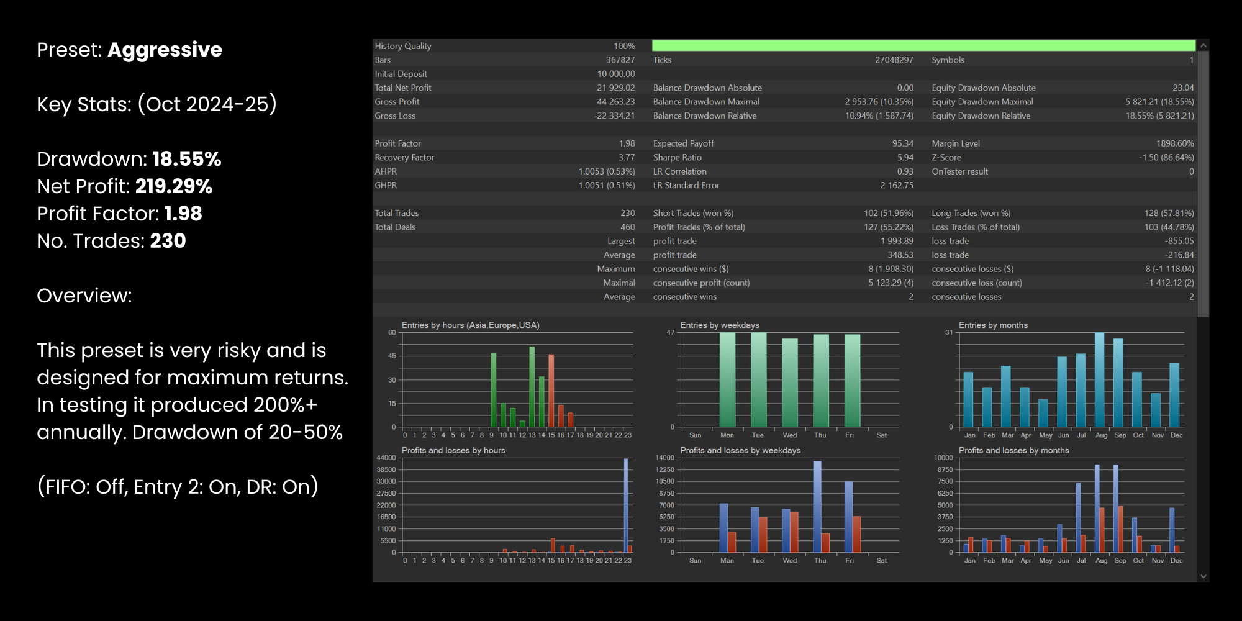This screenshot has width=1242, height=621.
Task: Click the tall blue hour 23 profit bar
Action: (x=625, y=506)
